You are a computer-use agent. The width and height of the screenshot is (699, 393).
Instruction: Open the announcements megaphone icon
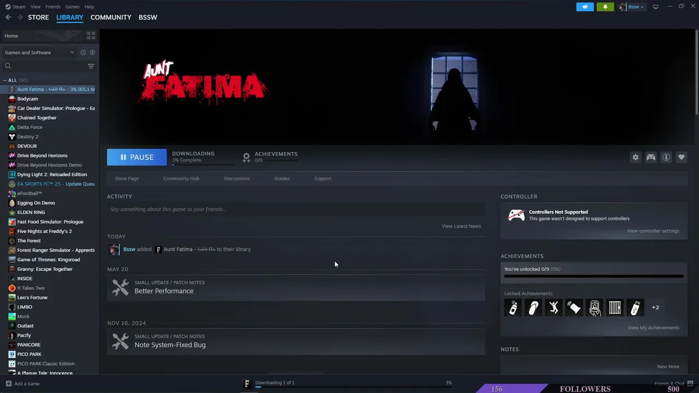[585, 7]
